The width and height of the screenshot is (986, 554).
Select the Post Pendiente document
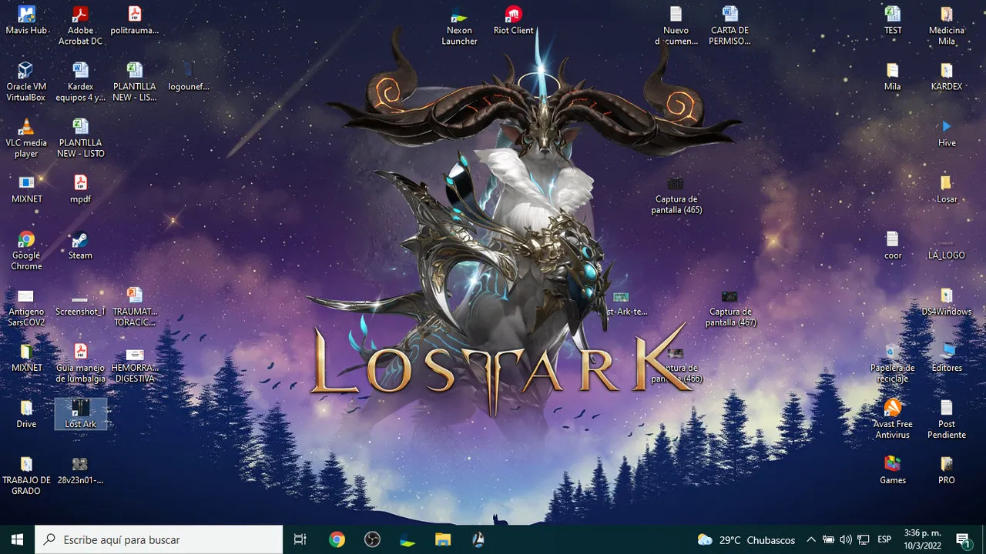pyautogui.click(x=947, y=419)
